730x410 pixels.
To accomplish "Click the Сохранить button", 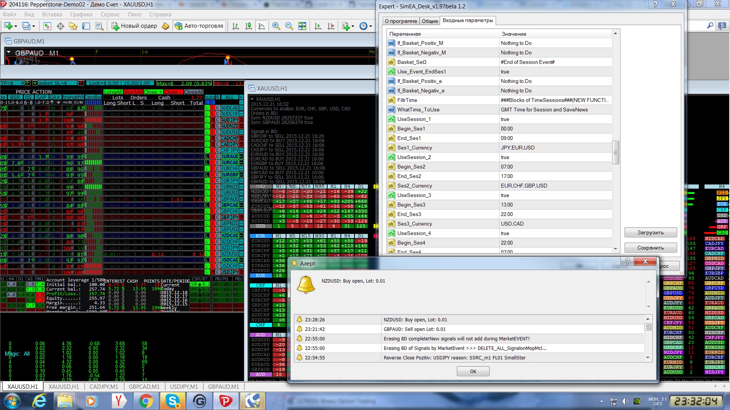I will (650, 248).
